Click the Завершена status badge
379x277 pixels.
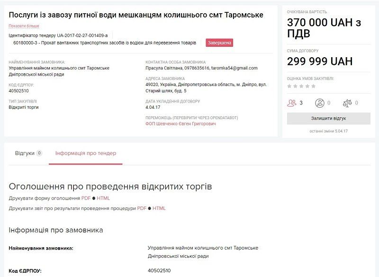(218, 42)
